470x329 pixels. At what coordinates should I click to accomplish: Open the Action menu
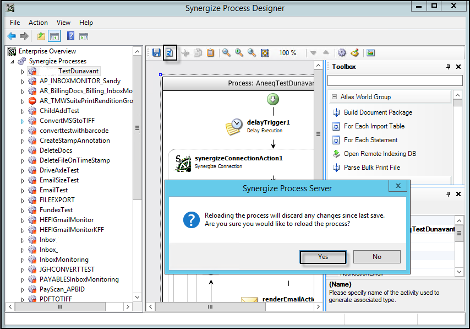click(x=38, y=23)
